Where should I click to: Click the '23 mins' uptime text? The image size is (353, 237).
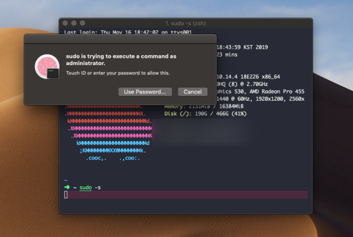click(x=227, y=55)
